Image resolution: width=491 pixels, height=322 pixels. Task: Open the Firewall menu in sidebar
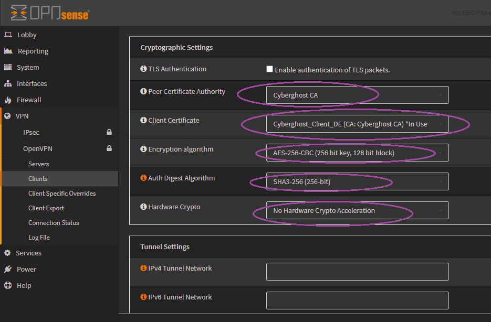point(29,100)
